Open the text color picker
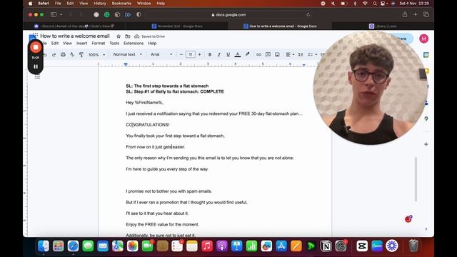 pyautogui.click(x=238, y=54)
